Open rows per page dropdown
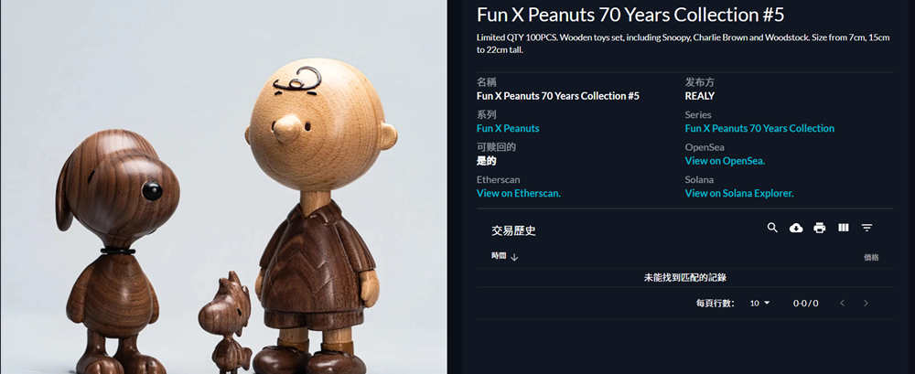Image resolution: width=915 pixels, height=374 pixels. pyautogui.click(x=760, y=303)
